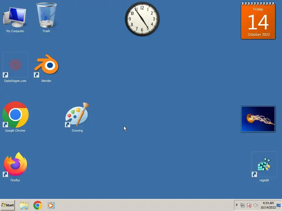Open the media player taskbar icon

coord(51,205)
